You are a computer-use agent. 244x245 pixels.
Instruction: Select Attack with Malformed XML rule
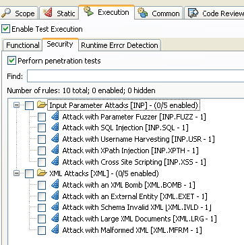[x=132, y=230]
